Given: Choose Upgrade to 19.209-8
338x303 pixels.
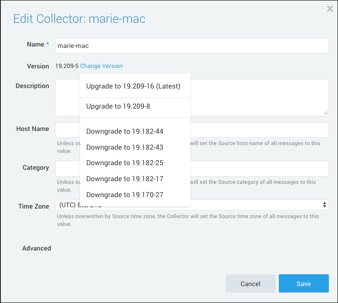Looking at the screenshot, I should [x=118, y=106].
